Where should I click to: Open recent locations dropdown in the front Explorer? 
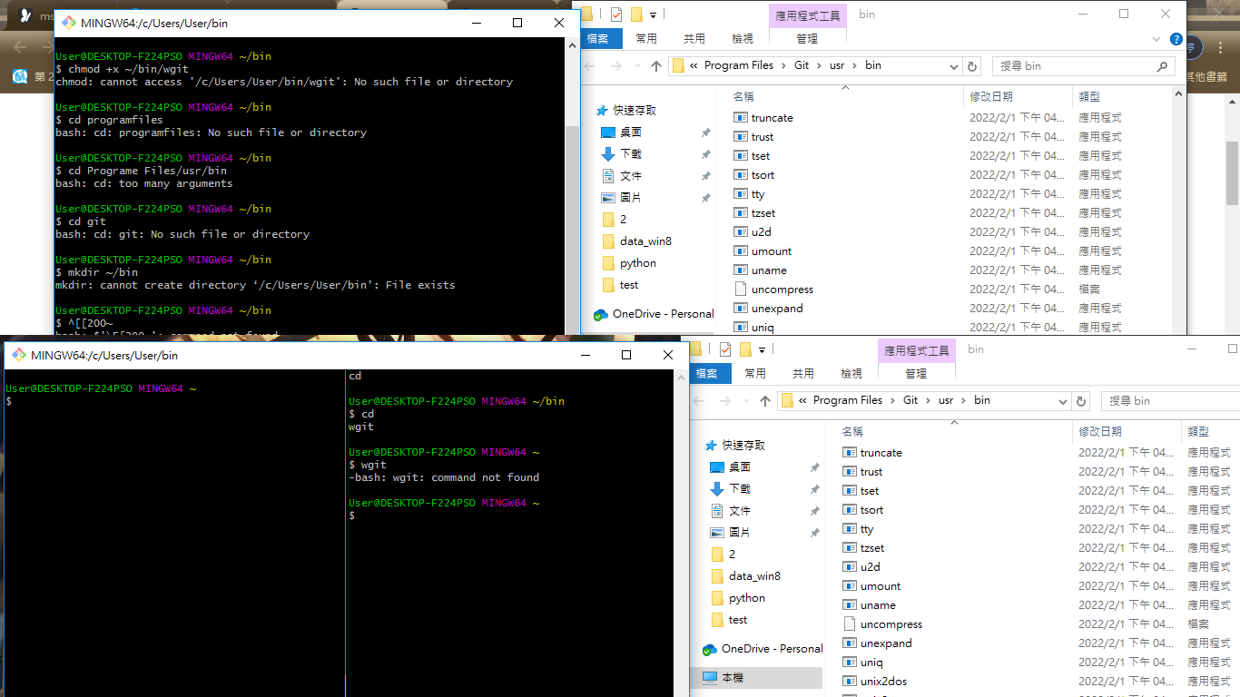point(744,401)
